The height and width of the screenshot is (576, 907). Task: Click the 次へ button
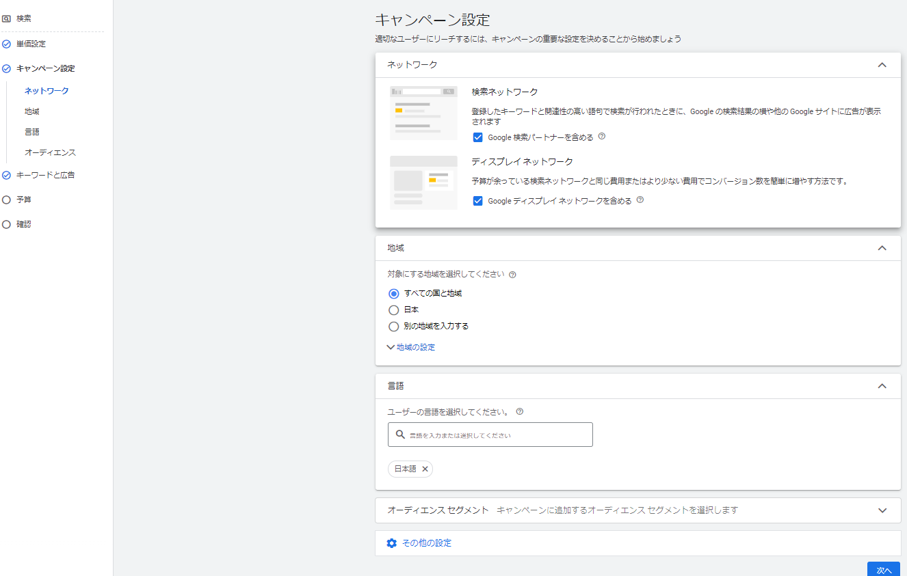pos(883,569)
